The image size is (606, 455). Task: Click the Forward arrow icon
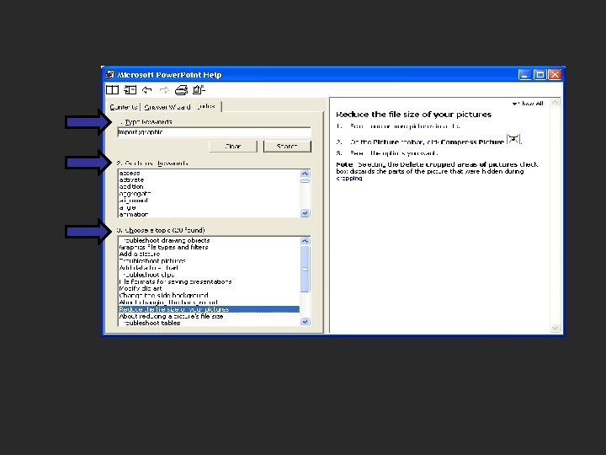tap(164, 90)
